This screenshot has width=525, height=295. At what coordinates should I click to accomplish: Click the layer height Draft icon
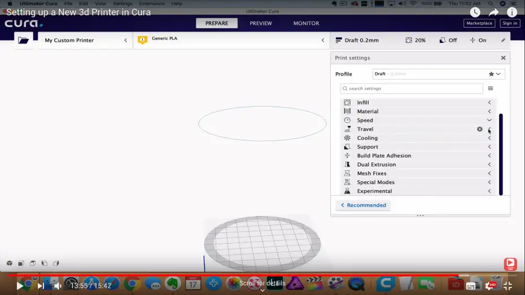coord(339,40)
